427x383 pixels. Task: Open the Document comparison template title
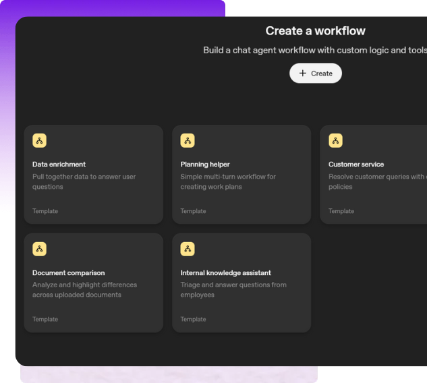pyautogui.click(x=69, y=273)
